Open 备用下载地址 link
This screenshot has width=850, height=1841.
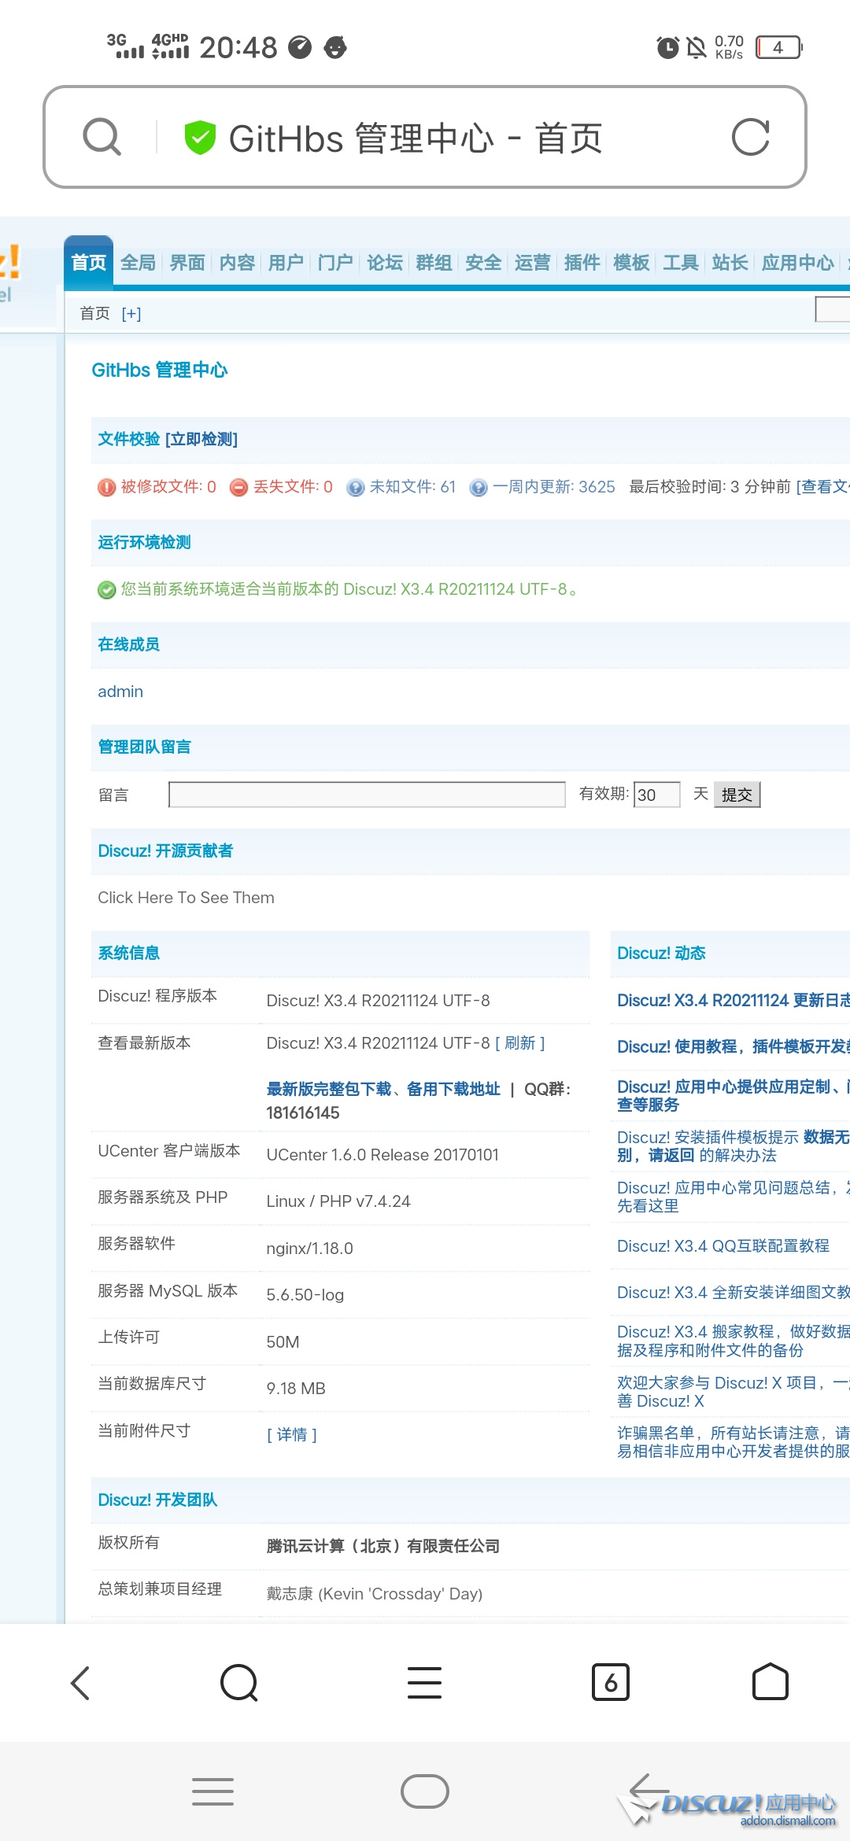coord(453,1089)
